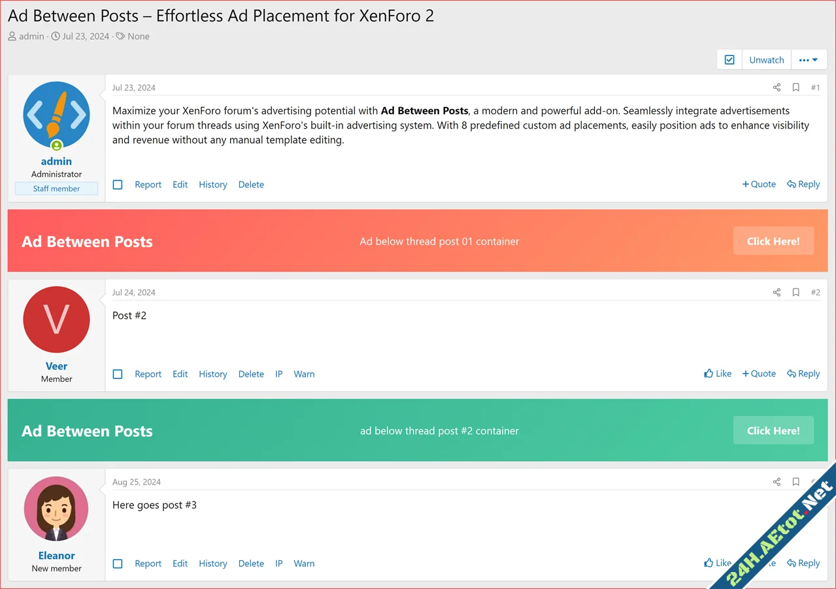Bookmark post #1 using the bookmark icon
This screenshot has height=589, width=836.
click(795, 87)
